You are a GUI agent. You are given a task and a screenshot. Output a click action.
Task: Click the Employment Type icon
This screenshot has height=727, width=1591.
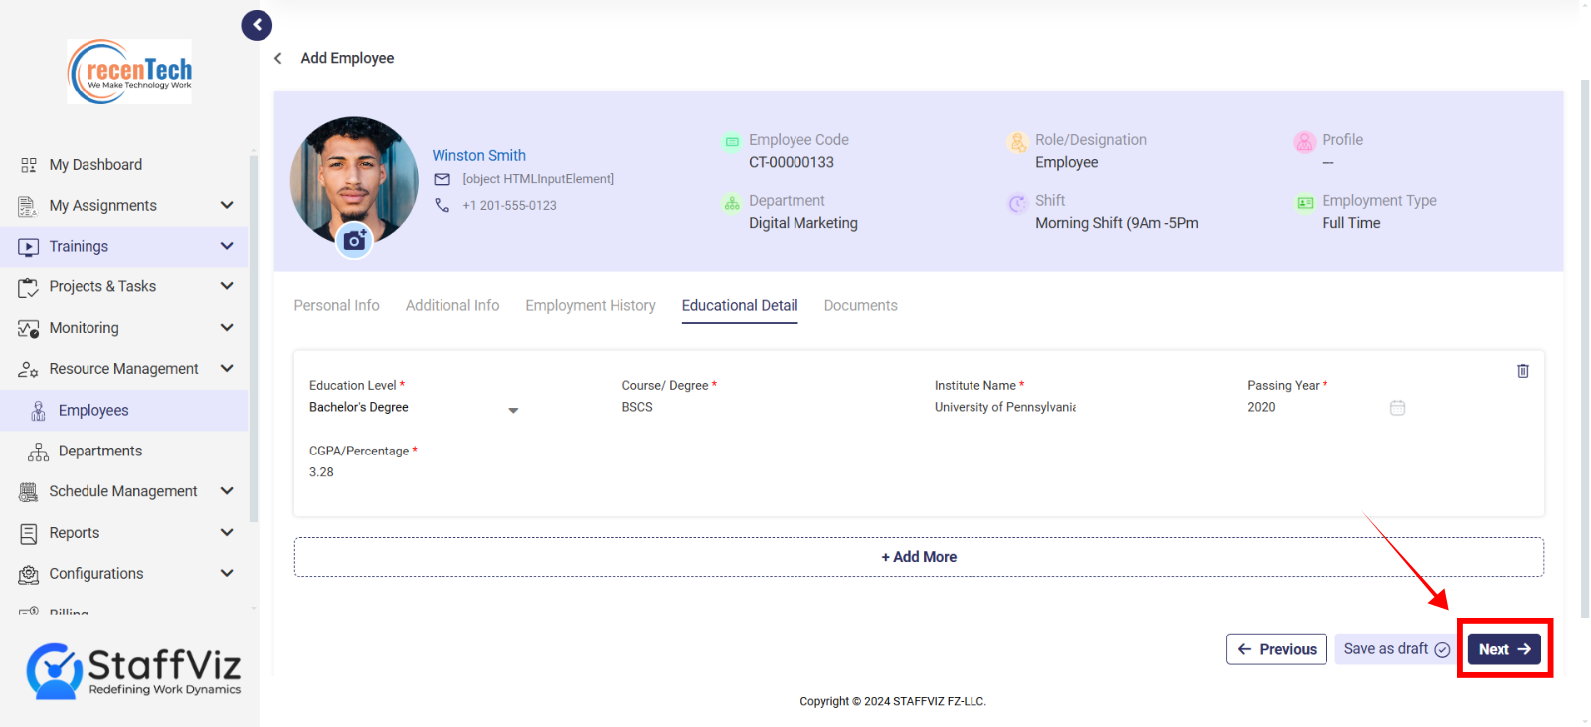coord(1305,203)
